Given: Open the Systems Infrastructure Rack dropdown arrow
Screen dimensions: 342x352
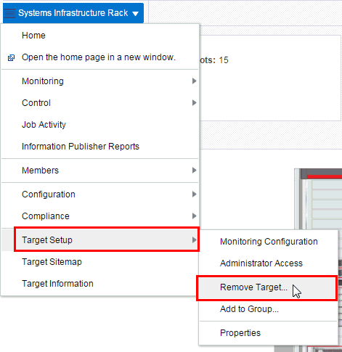Looking at the screenshot, I should click(136, 14).
